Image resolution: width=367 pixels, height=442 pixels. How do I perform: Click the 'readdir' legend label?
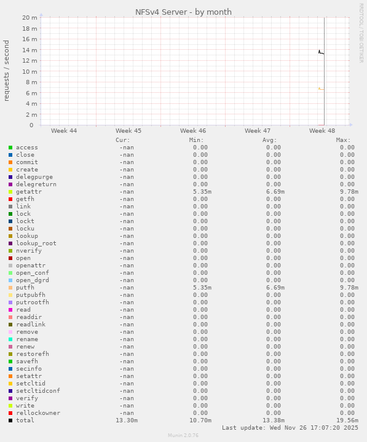[x=29, y=317]
